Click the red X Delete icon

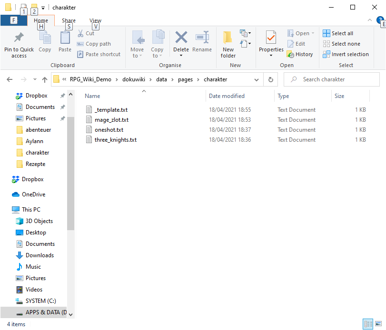(x=181, y=38)
